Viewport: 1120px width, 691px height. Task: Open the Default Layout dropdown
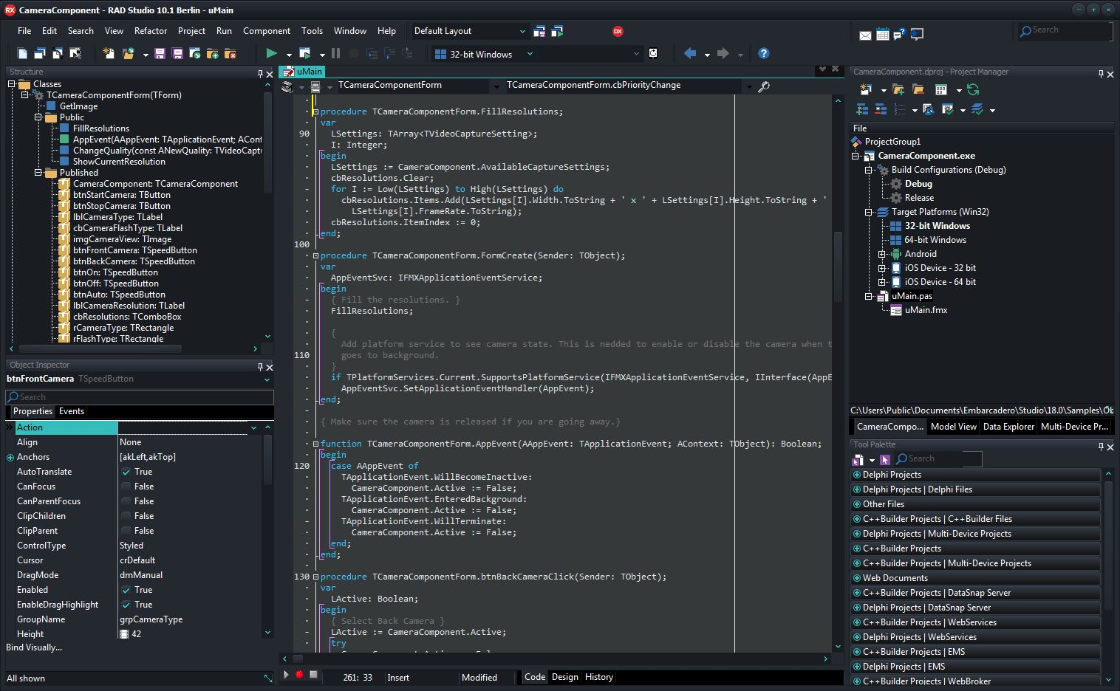coord(522,31)
